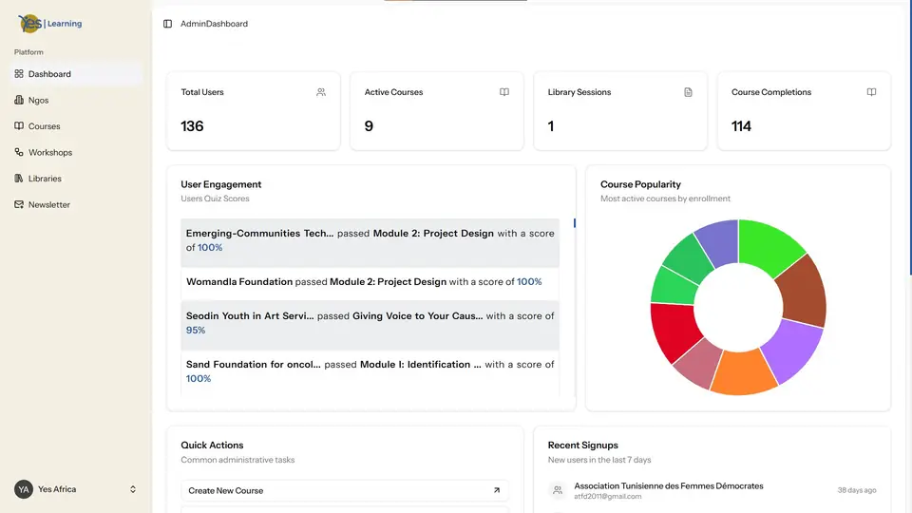The image size is (912, 513).
Task: Click the atfd2011@gmail.com email text
Action: point(608,496)
